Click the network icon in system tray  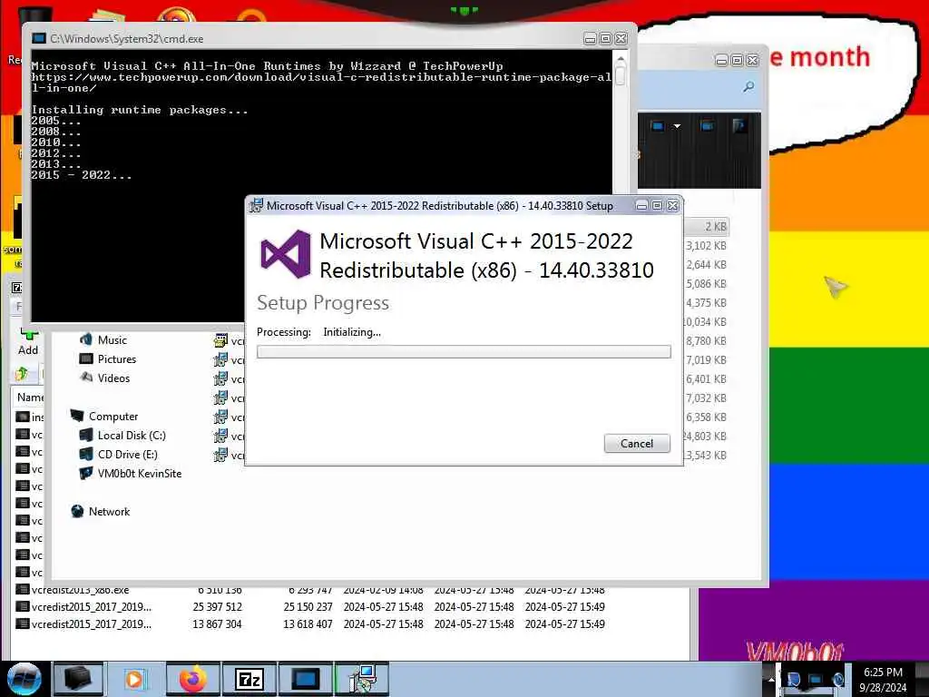click(817, 679)
